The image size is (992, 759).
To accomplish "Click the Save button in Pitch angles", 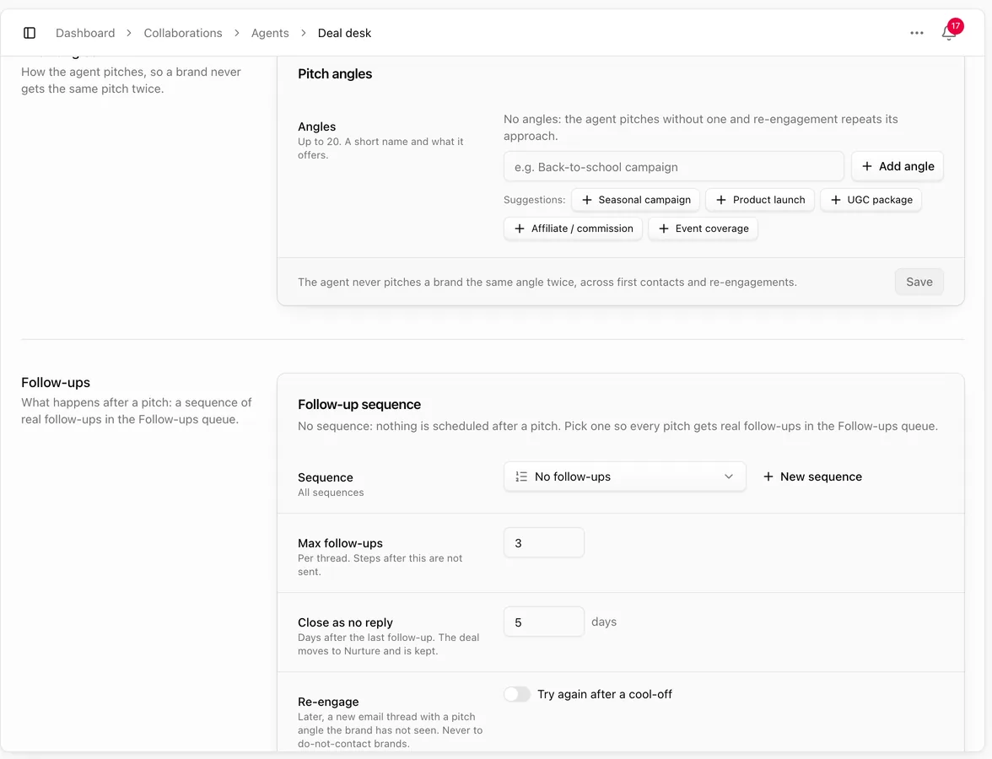I will point(919,282).
